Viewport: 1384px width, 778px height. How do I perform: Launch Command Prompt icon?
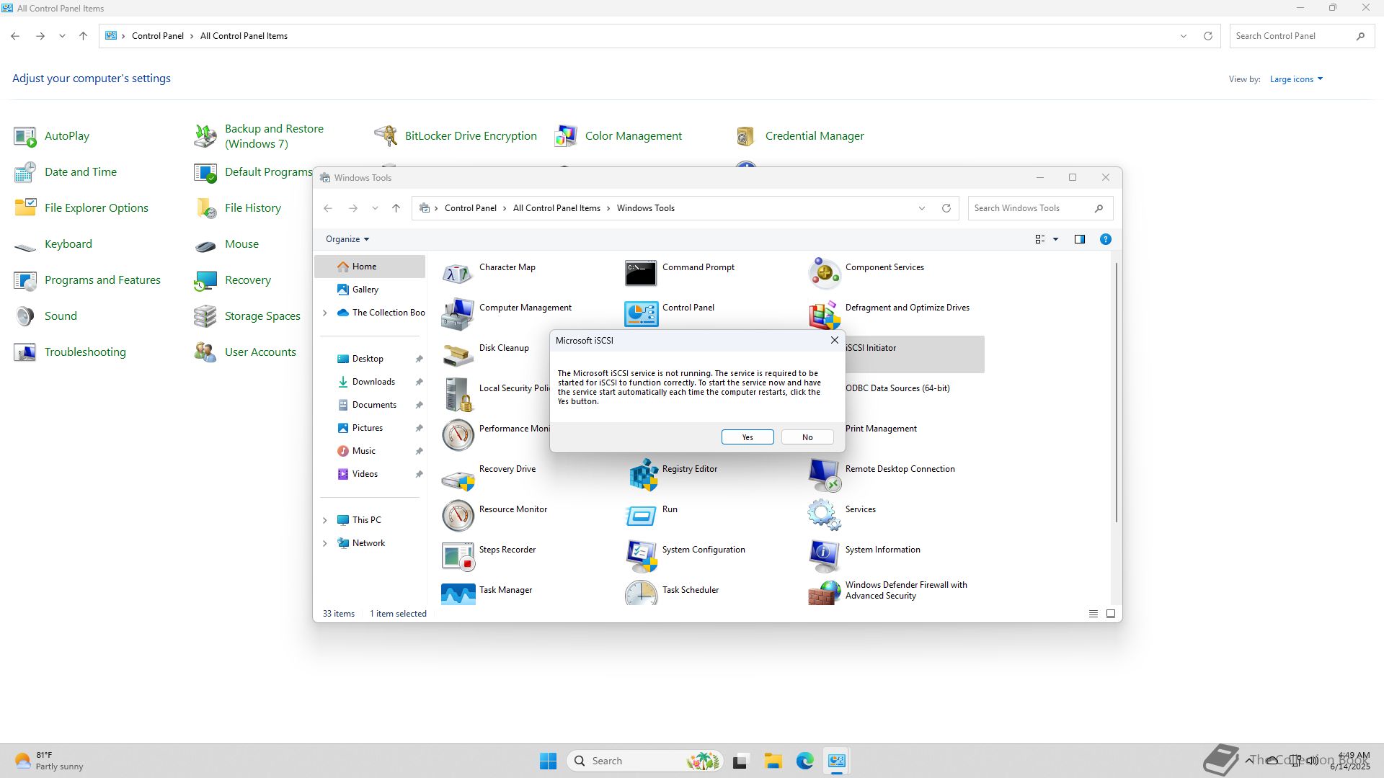(x=641, y=273)
